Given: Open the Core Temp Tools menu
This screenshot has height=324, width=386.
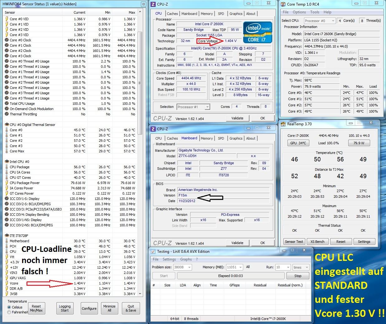Looking at the screenshot, I should coord(315,12).
